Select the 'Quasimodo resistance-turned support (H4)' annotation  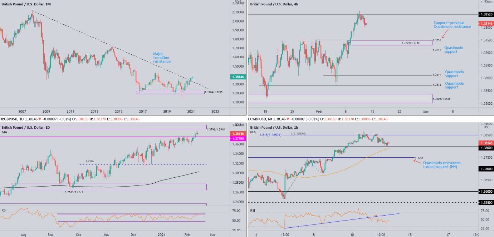[442, 164]
